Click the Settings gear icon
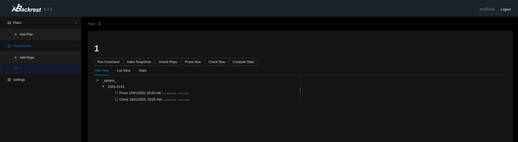Image resolution: width=518 pixels, height=142 pixels. tap(9, 80)
